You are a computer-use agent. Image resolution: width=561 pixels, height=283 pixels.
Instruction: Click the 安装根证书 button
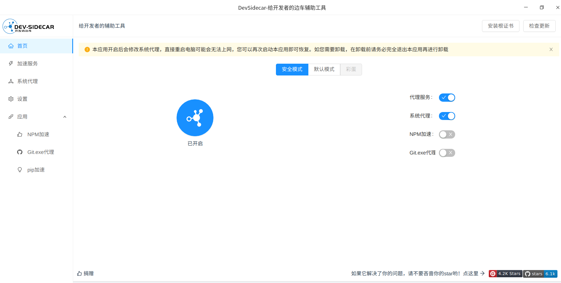click(x=500, y=26)
